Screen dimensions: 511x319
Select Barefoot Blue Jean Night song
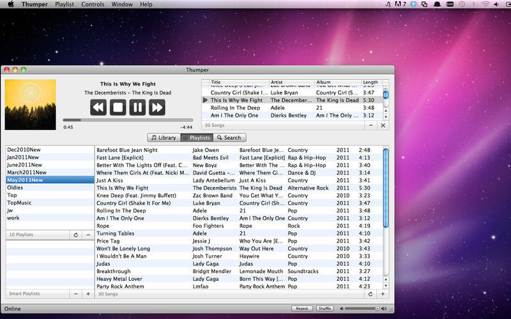click(x=238, y=150)
